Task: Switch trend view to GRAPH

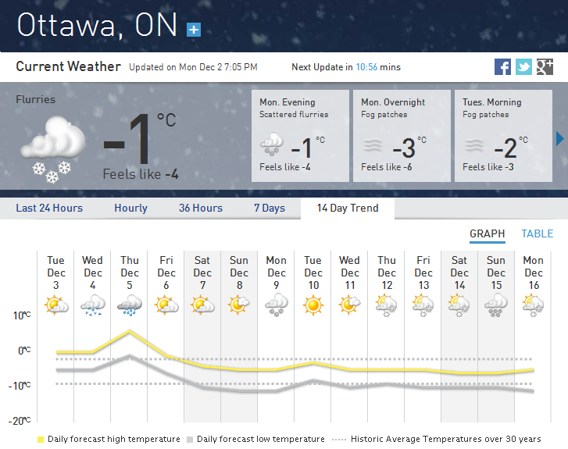Action: click(487, 233)
